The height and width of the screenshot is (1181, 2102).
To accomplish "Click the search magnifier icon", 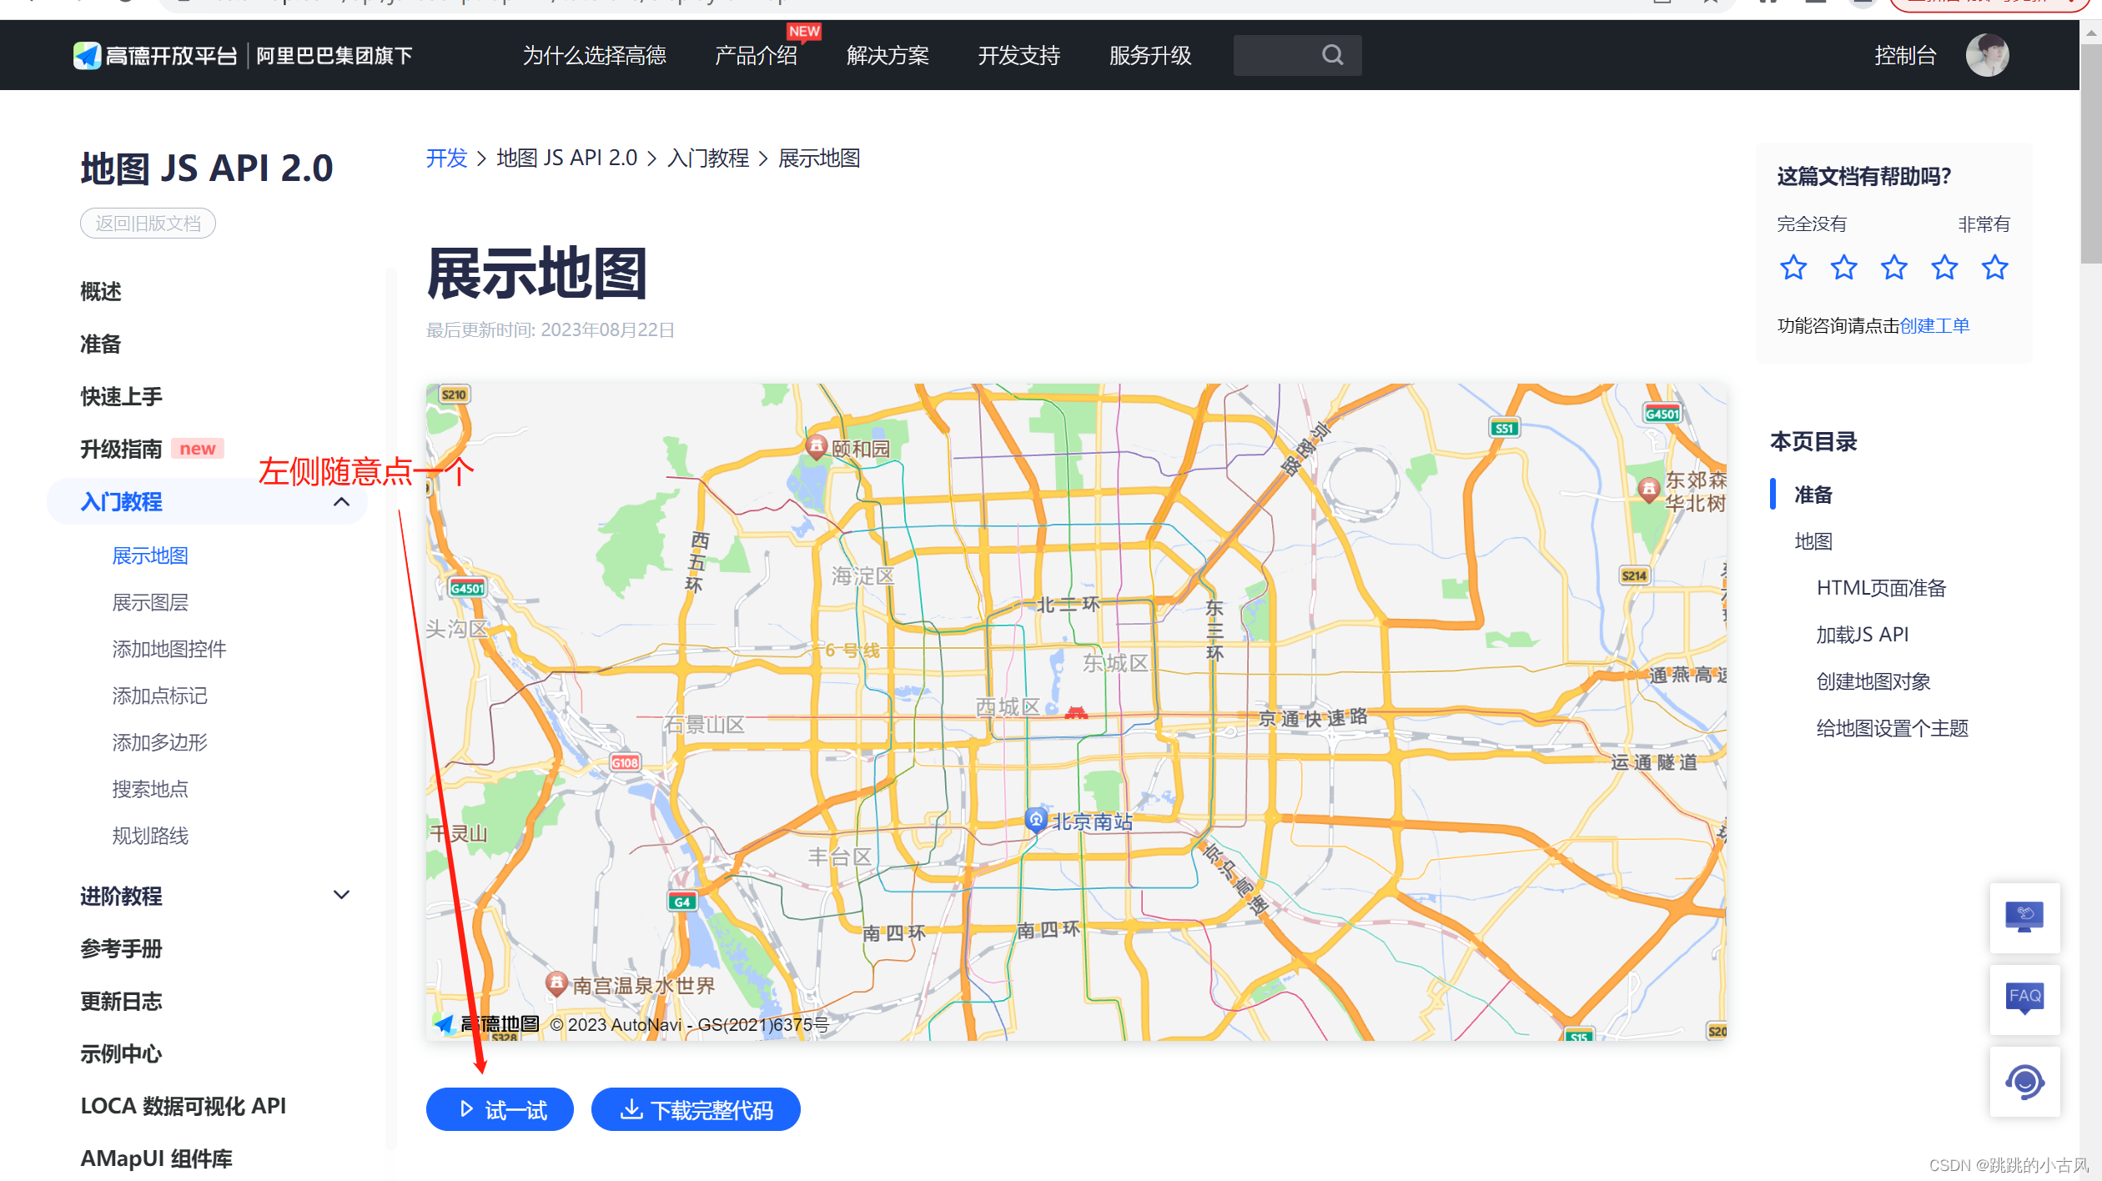I will tap(1332, 55).
